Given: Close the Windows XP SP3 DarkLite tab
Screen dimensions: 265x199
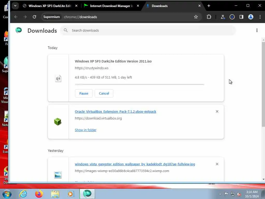Looking at the screenshot, I should point(76,6).
